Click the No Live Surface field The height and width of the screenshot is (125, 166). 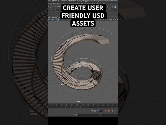point(58,7)
